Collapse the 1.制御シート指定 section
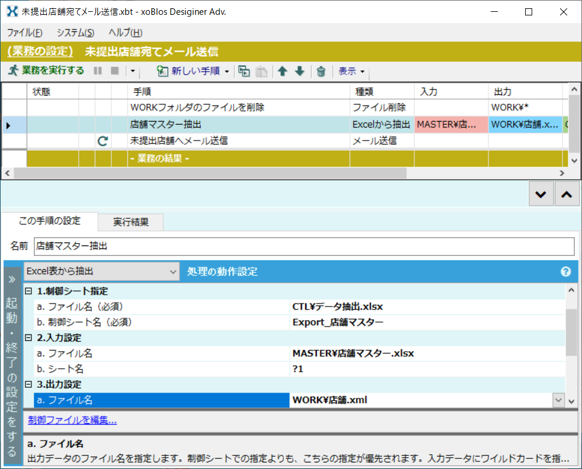Screen dimensions: 582x469 (28, 291)
